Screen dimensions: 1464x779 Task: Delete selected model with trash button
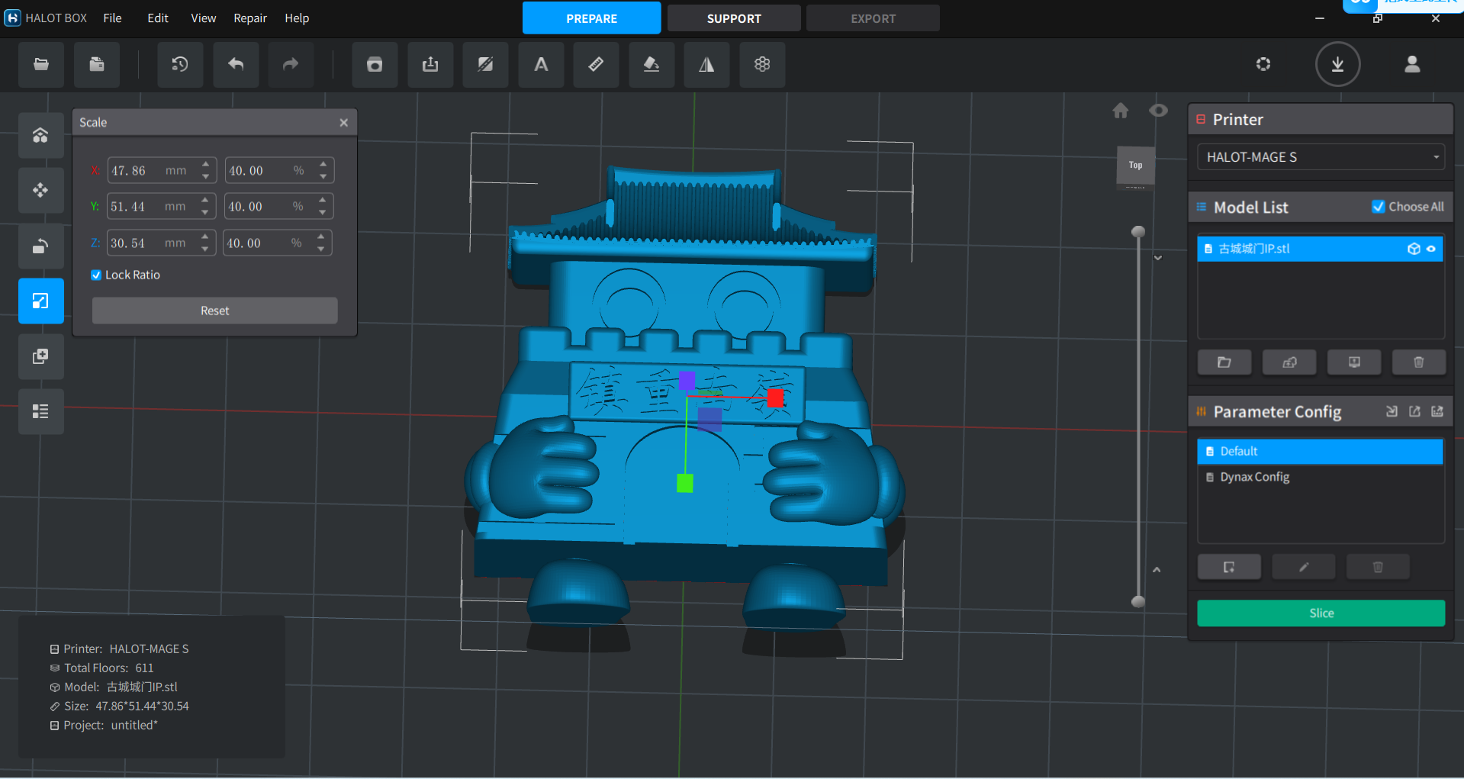coord(1419,362)
